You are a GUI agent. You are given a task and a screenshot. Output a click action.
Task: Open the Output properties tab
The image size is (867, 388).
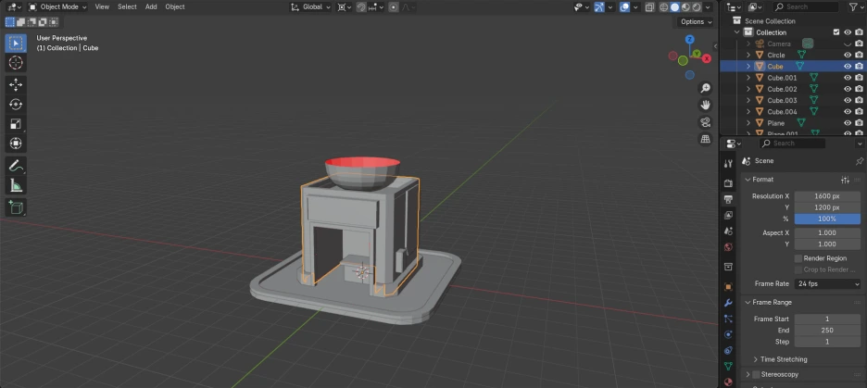(x=728, y=199)
